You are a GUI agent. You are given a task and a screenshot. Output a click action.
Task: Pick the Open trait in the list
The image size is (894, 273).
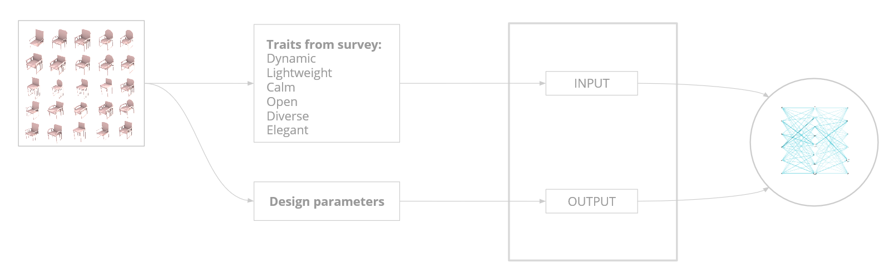pos(282,102)
